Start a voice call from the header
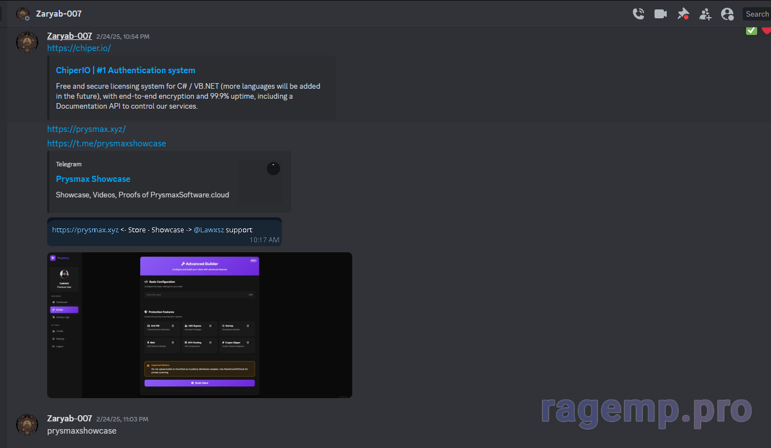The height and width of the screenshot is (448, 771). 638,14
